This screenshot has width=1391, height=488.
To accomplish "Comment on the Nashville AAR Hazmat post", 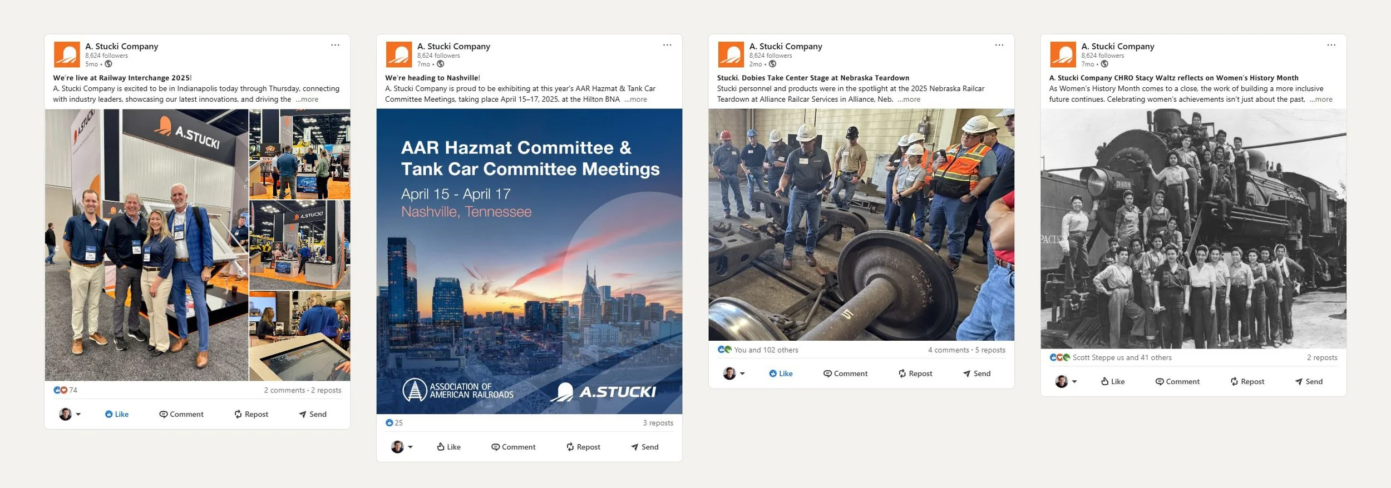I will 513,447.
